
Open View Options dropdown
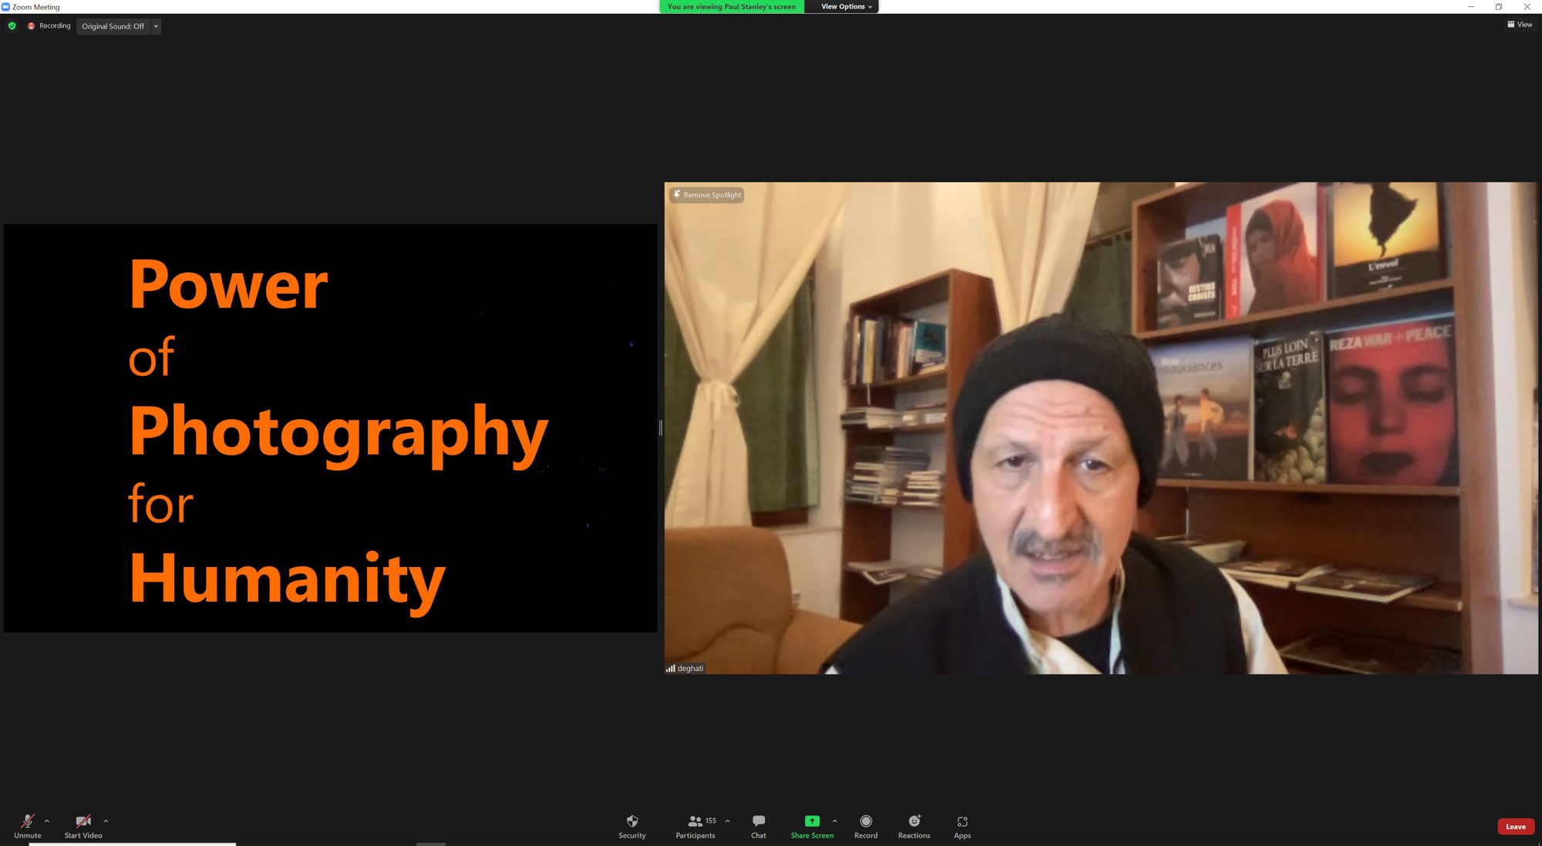tap(847, 6)
